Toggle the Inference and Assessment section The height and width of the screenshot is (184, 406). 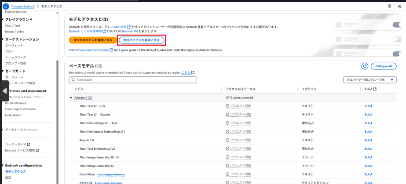point(27,91)
